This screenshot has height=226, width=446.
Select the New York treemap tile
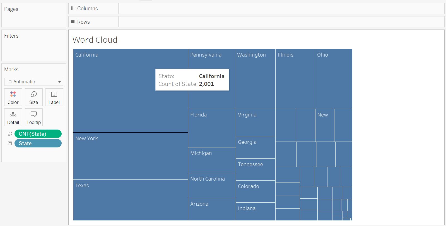point(131,156)
